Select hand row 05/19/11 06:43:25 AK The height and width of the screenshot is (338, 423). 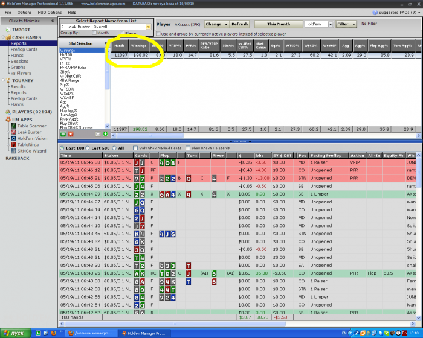[x=237, y=273]
